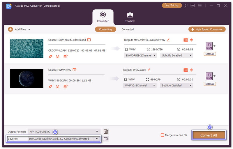Open effects wand for WMV.wmv file
Screen dimensions: 233x149
pyautogui.click(x=50, y=87)
